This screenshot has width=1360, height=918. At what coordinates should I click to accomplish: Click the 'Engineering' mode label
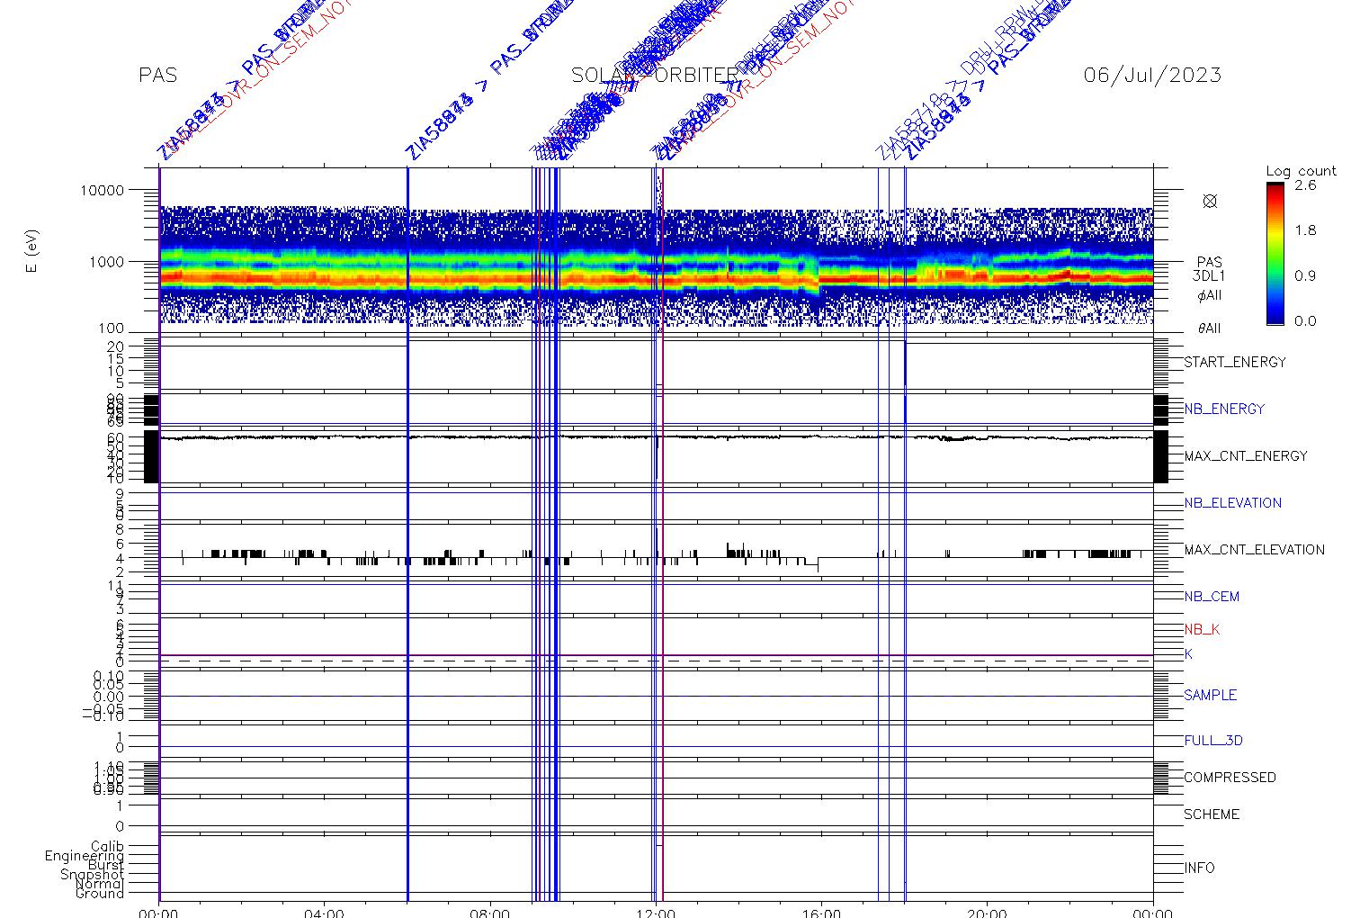(x=85, y=856)
